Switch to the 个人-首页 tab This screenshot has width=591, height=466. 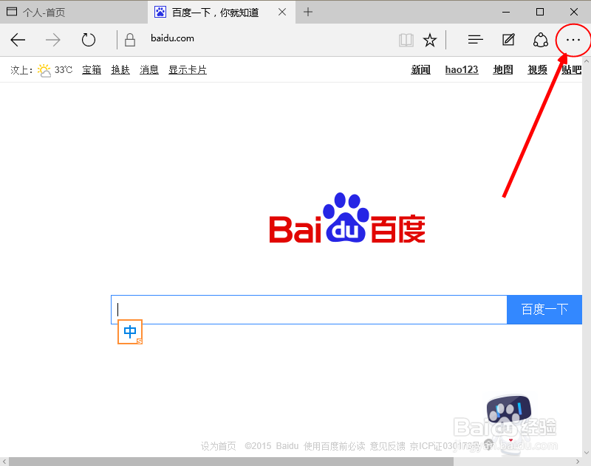[74, 12]
